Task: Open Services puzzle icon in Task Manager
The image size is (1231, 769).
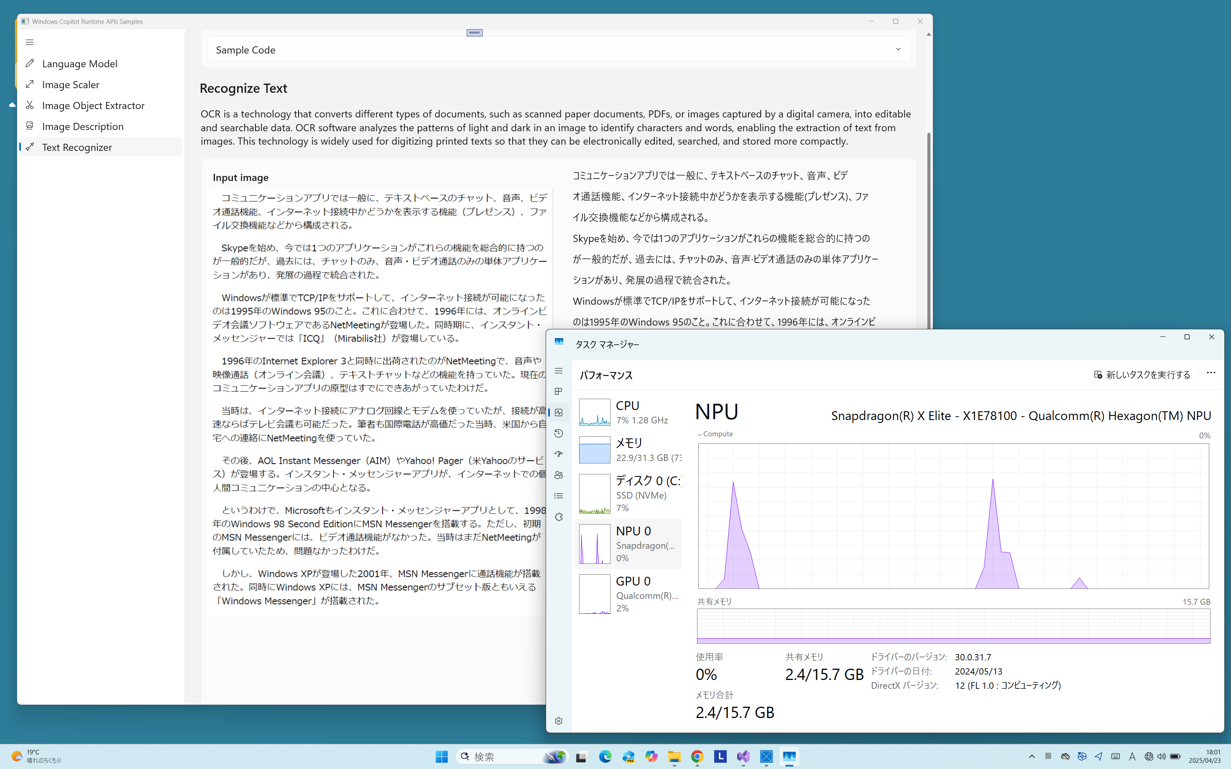Action: click(559, 517)
